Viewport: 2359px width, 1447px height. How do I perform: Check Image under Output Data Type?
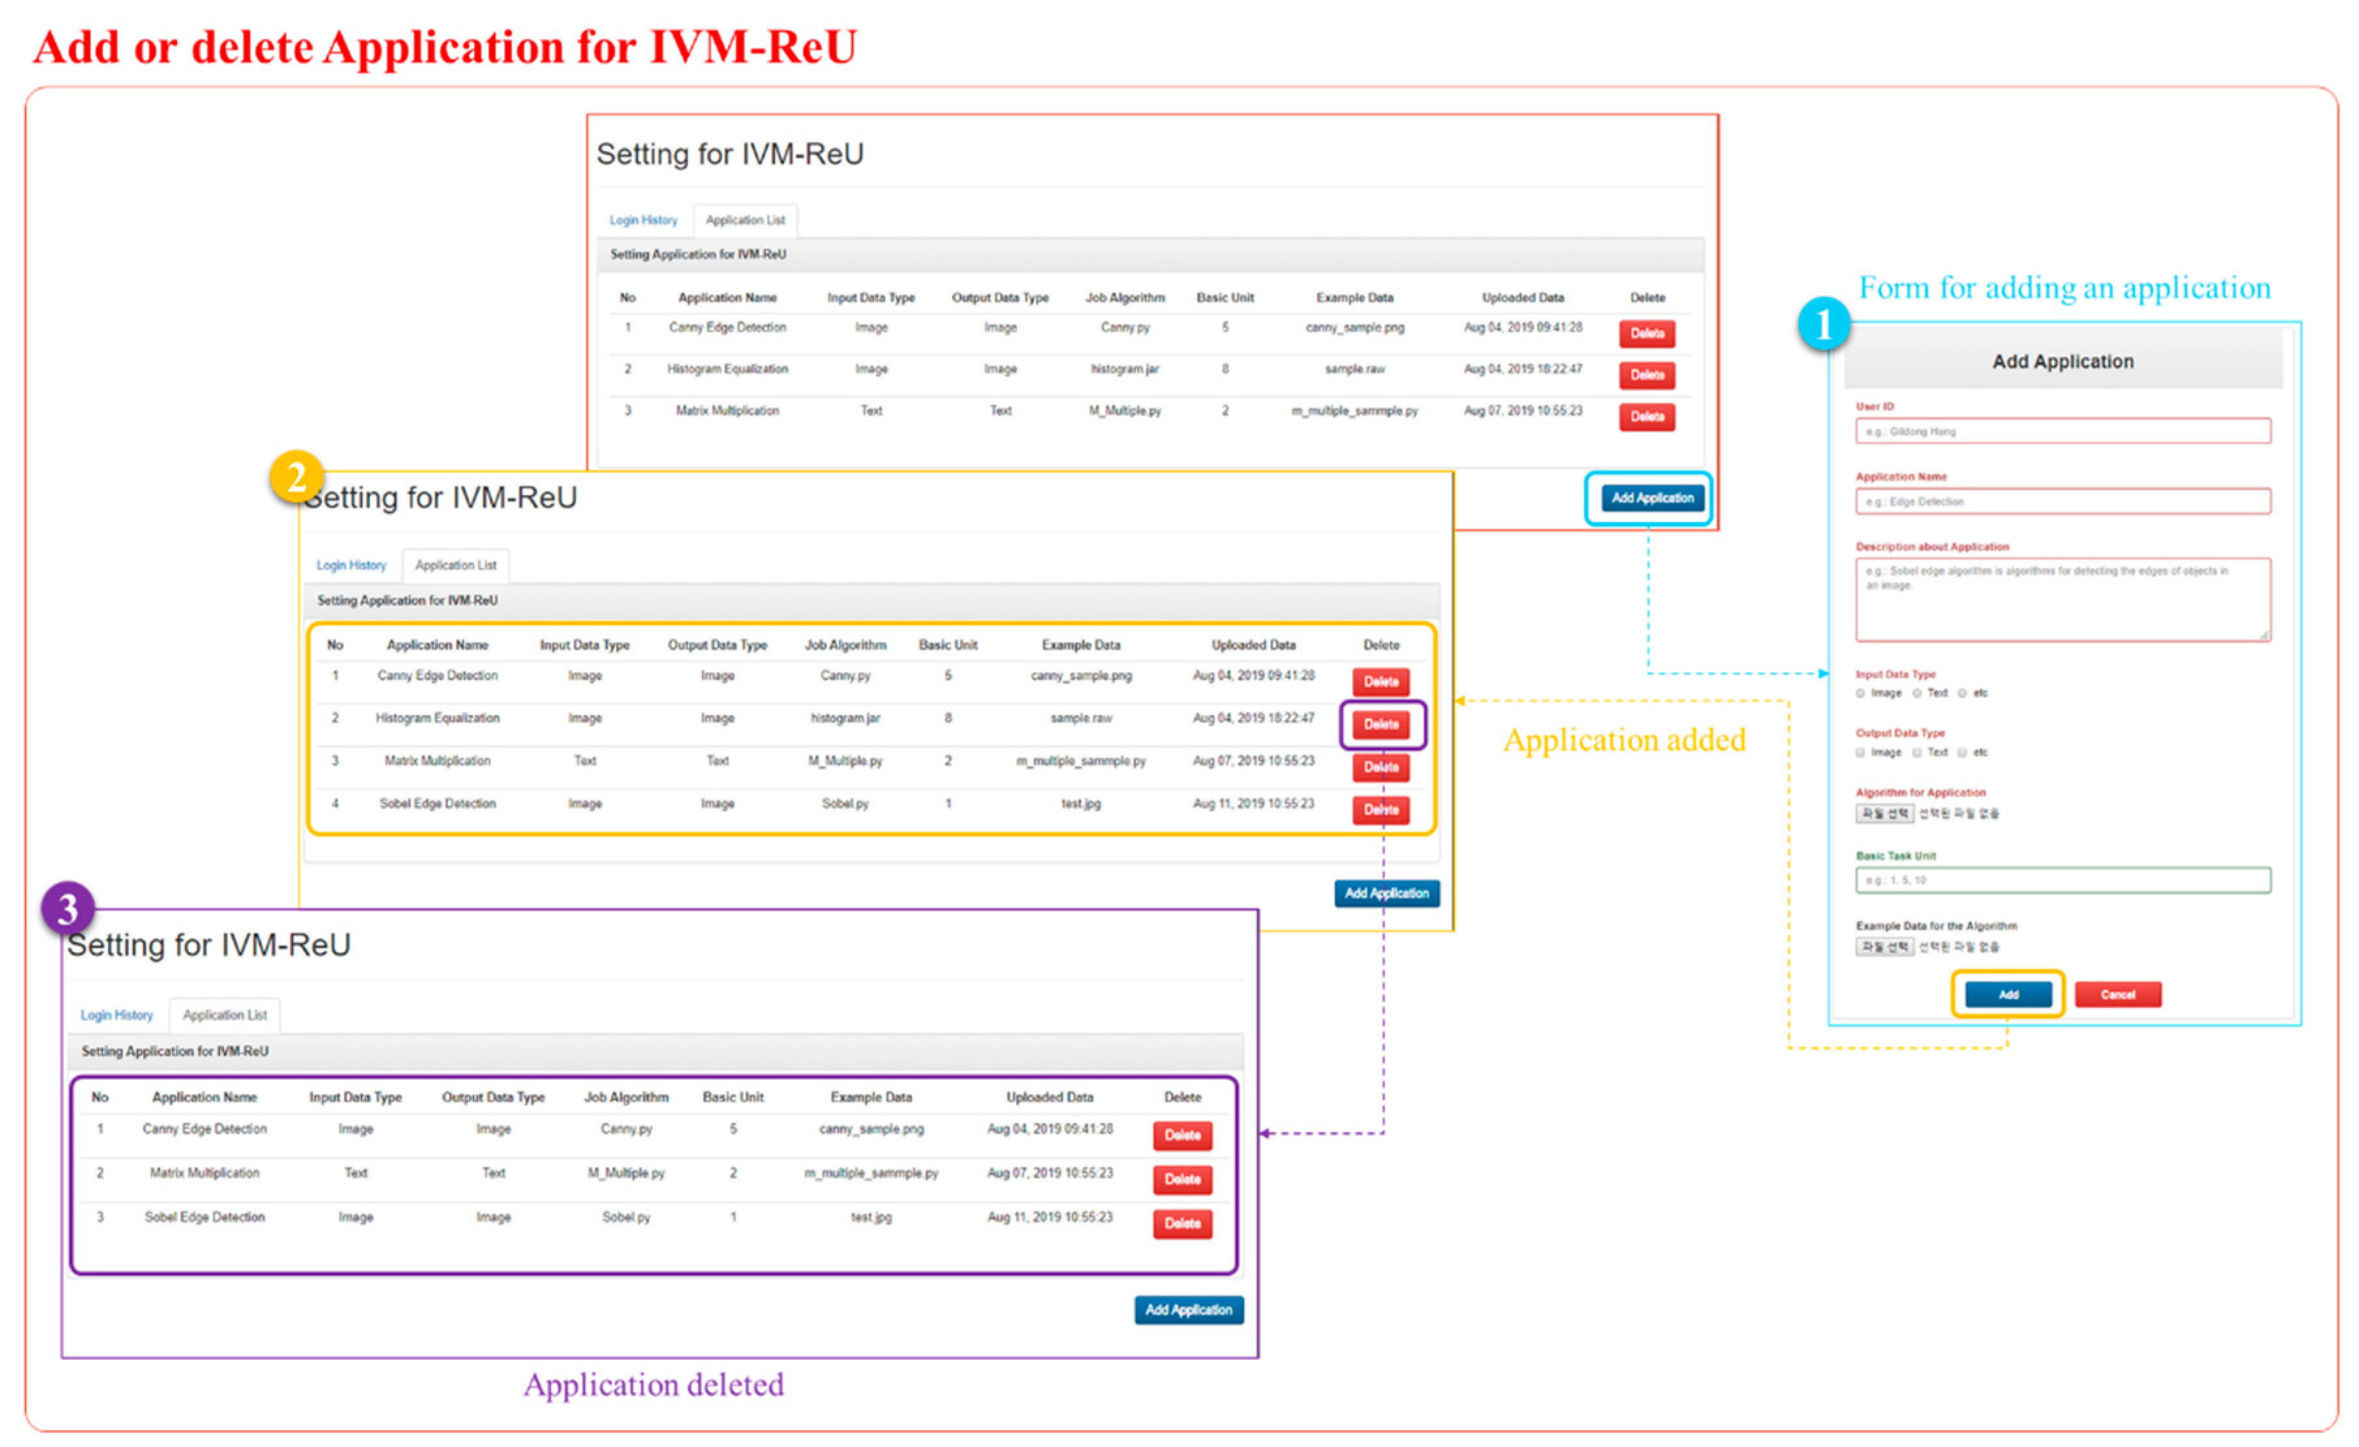tap(1860, 752)
